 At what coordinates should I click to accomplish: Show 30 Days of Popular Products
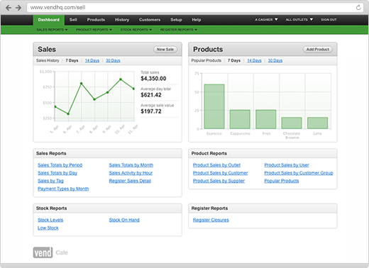(275, 60)
